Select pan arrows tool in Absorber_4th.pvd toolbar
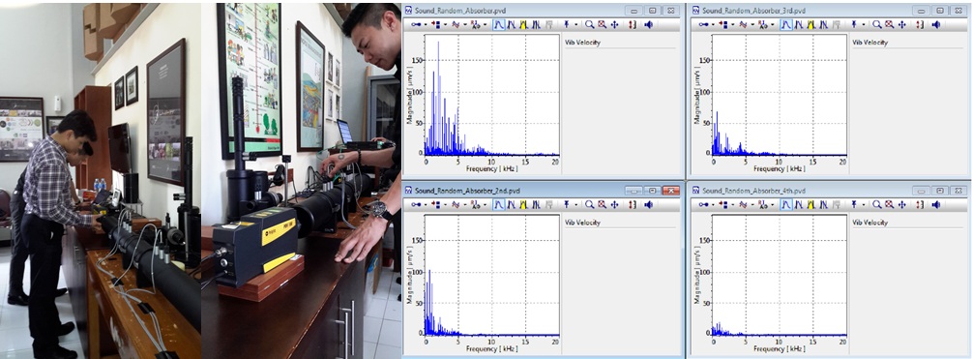Viewport: 972px width, 359px height. (903, 204)
